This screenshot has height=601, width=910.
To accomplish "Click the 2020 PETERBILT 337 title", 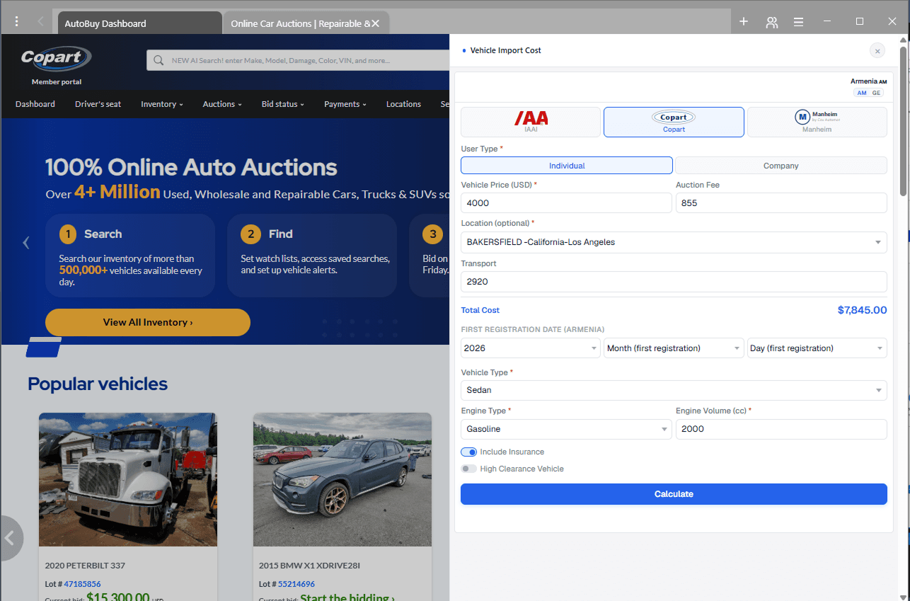I will point(85,566).
